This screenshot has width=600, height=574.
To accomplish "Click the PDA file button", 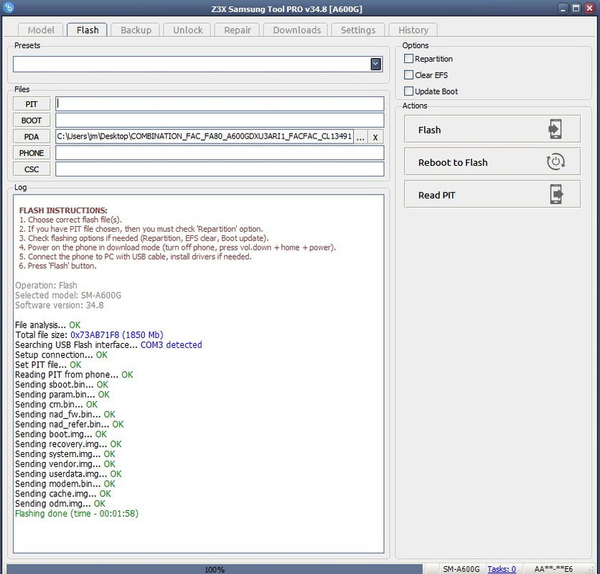I will [32, 136].
